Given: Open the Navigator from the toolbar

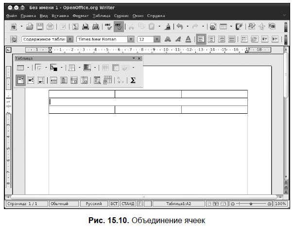Looking at the screenshot, I should click(x=262, y=27).
